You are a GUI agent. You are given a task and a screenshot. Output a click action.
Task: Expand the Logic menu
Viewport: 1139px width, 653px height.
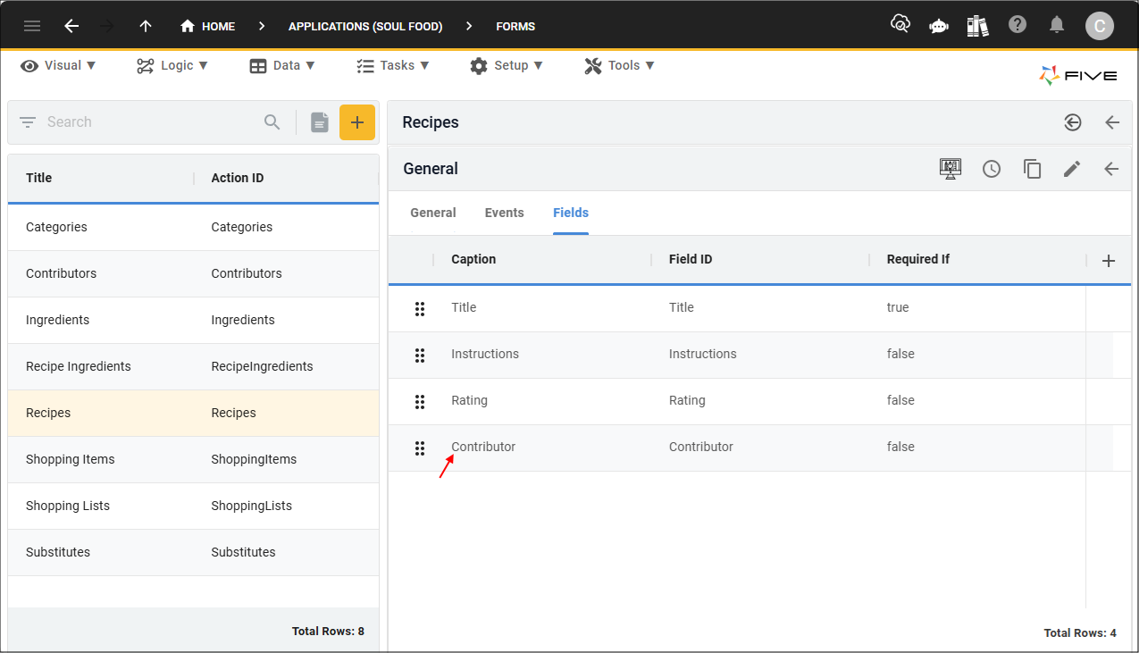pos(172,65)
